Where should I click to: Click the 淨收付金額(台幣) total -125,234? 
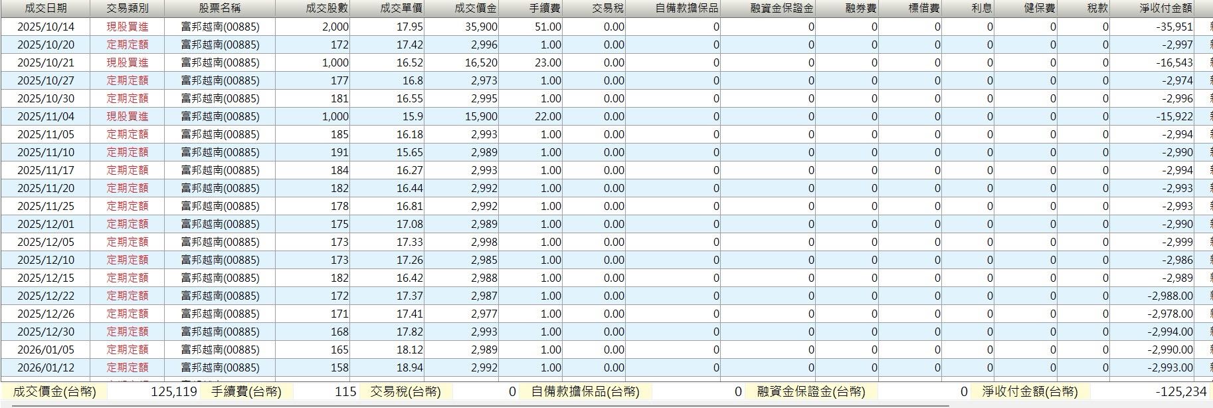pyautogui.click(x=1180, y=392)
